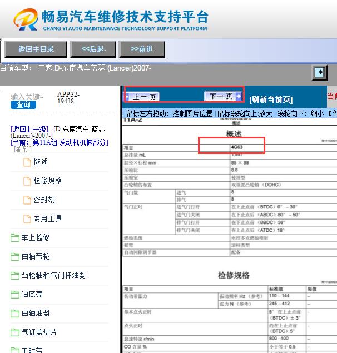Click the 刷新 link under the group title
The width and height of the screenshot is (337, 353).
23,149
